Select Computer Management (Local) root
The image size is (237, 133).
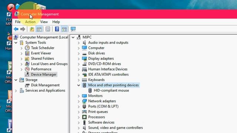click(x=44, y=37)
